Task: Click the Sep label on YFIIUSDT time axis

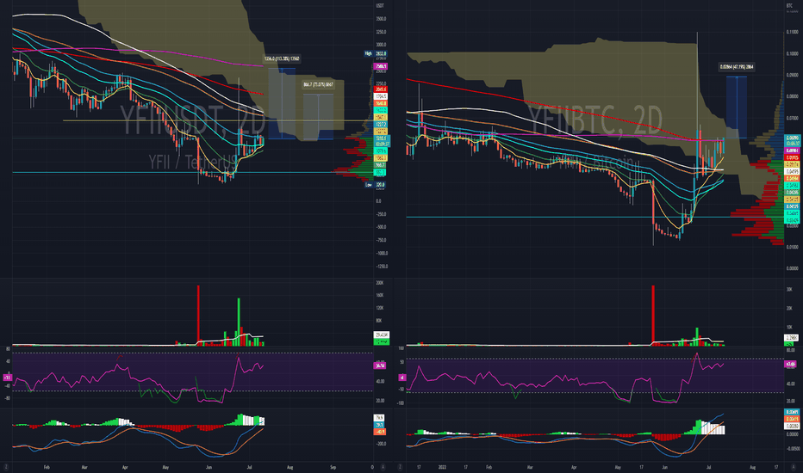Action: [x=333, y=467]
